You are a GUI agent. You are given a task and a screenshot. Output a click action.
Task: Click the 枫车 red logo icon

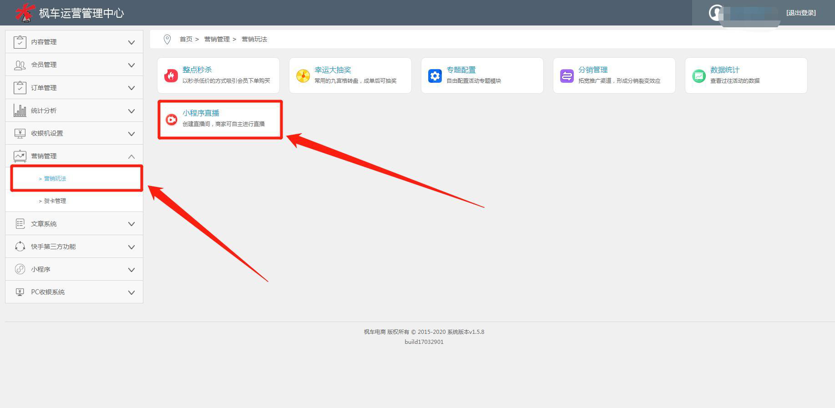click(x=25, y=12)
